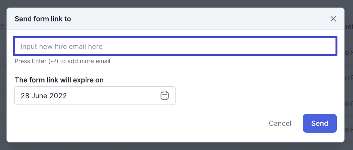Screen dimensions: 353x150
Task: Click the "Press Enter to add more email" hint
Action: [x=62, y=61]
